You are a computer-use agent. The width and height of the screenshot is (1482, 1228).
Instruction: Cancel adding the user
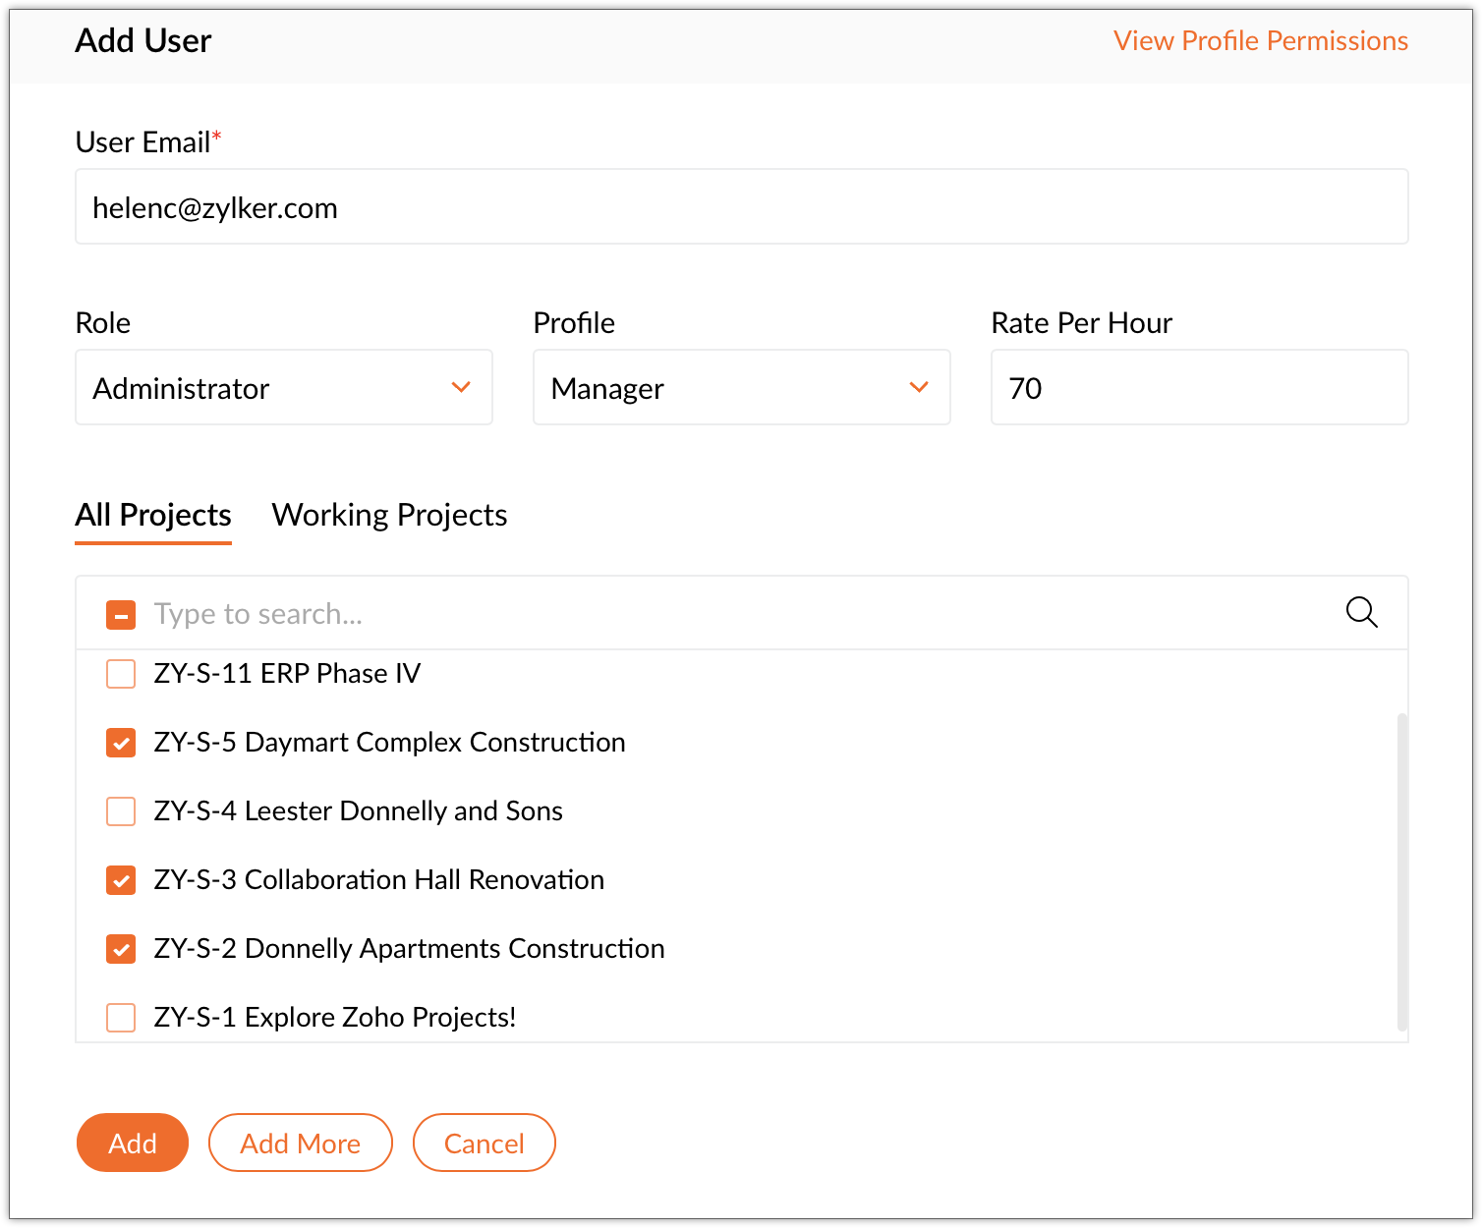[x=484, y=1143]
